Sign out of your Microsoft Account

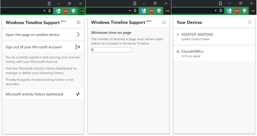[43, 47]
